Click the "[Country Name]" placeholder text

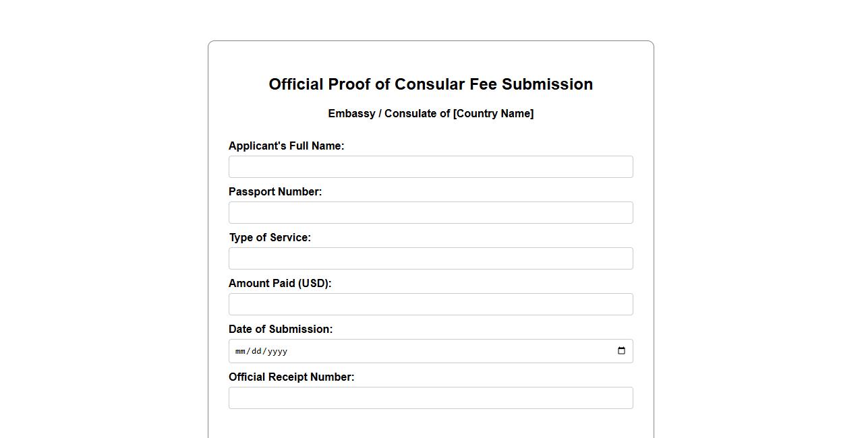pyautogui.click(x=493, y=114)
